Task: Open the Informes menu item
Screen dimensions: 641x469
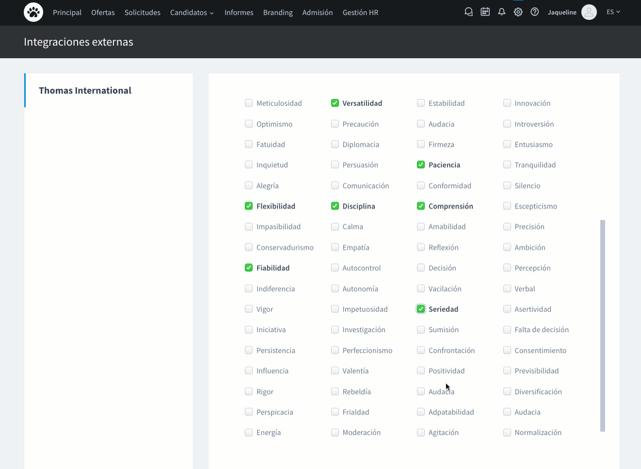Action: pos(239,13)
